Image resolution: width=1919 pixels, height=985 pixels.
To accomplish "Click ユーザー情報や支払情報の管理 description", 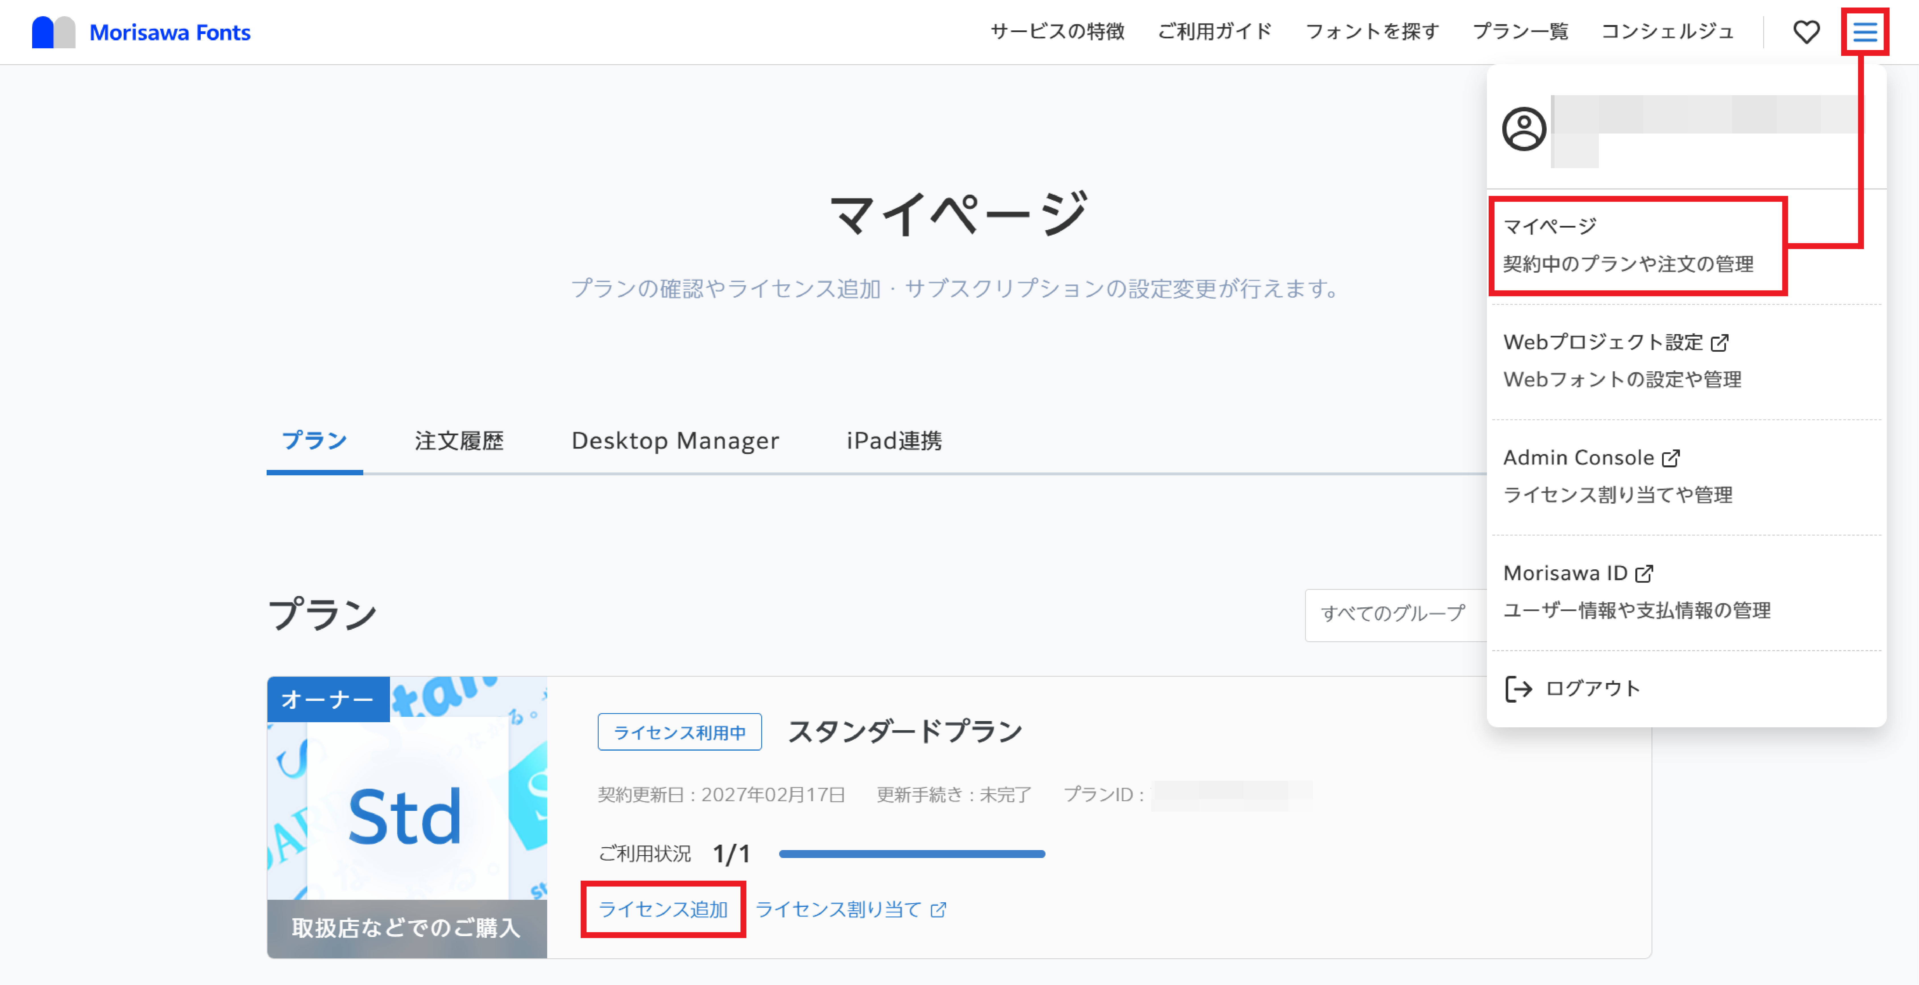I will 1637,611.
